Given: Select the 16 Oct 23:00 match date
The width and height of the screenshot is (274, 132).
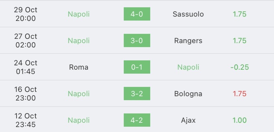Looking at the screenshot, I should tap(26, 94).
